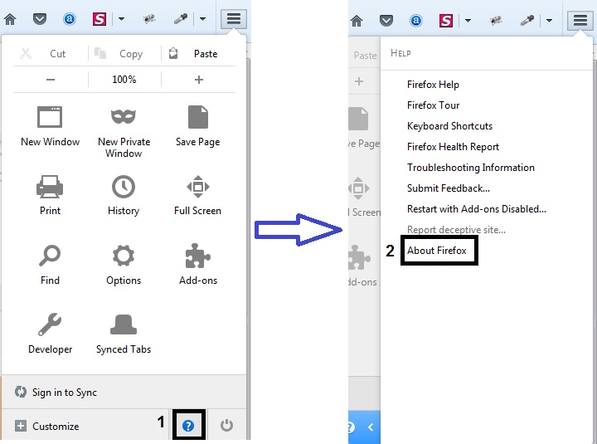Click the Home icon in right toolbar

click(x=357, y=20)
